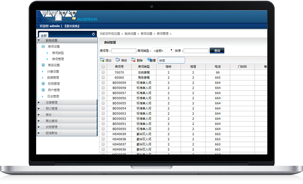Expand 用户管理 using its plus icon
Viewport: 303px width, 184px height.
click(43, 90)
